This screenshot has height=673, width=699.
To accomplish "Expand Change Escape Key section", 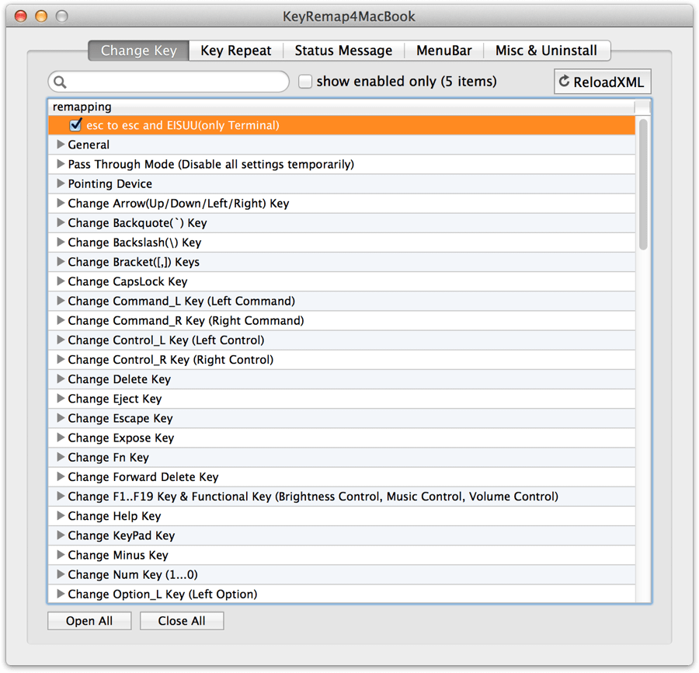I will click(x=61, y=418).
